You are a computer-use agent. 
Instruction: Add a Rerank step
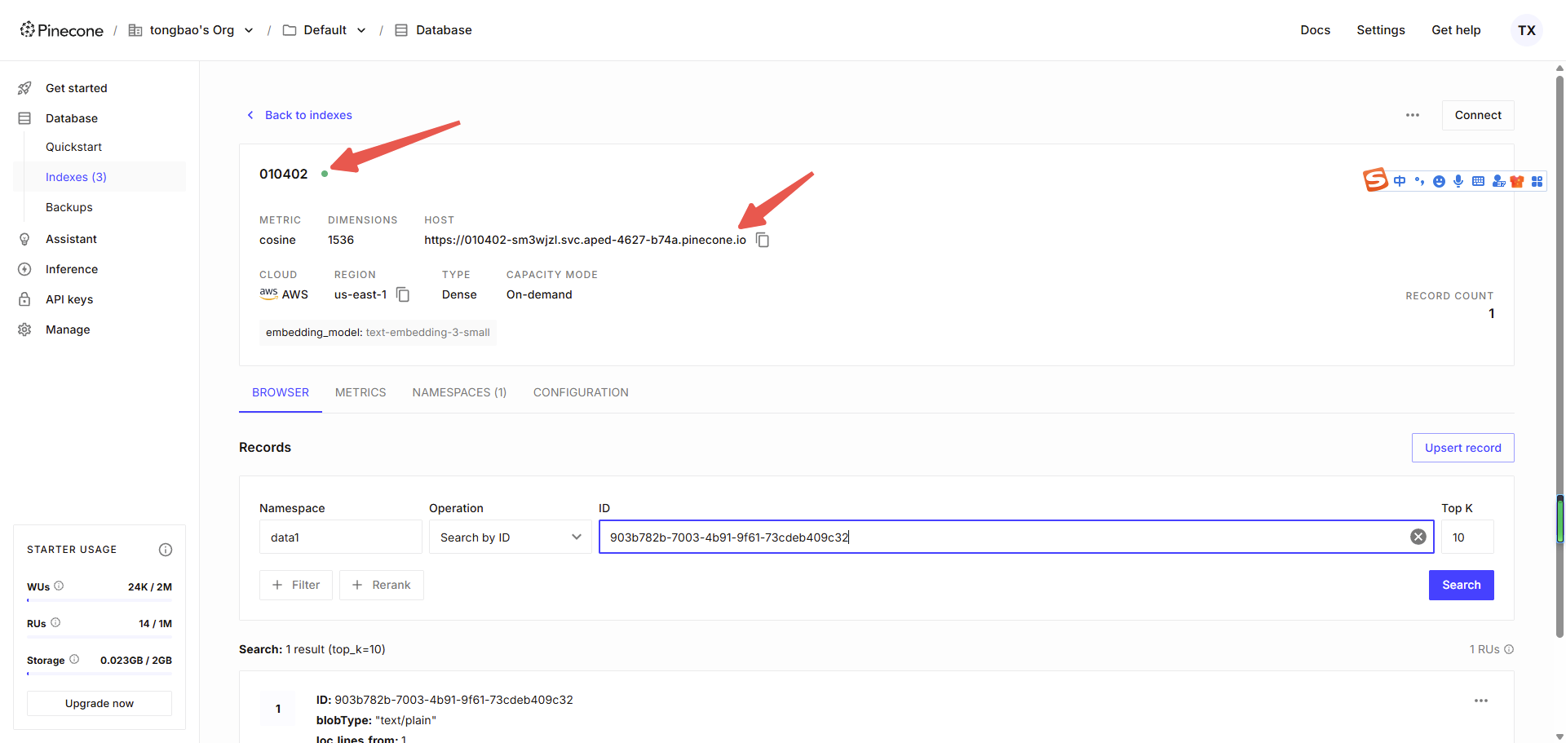[382, 585]
